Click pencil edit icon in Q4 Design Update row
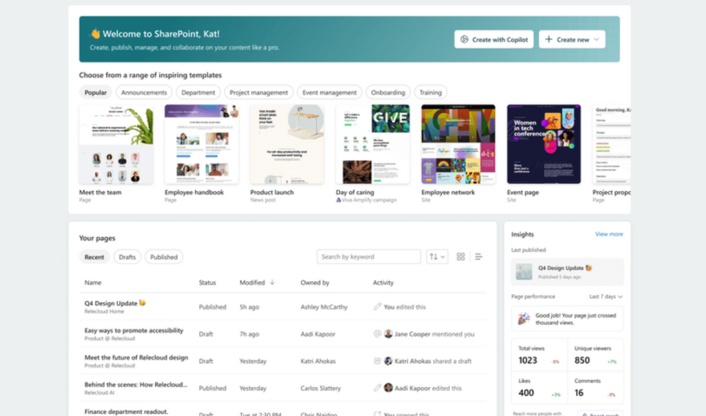This screenshot has width=706, height=416. (x=377, y=306)
